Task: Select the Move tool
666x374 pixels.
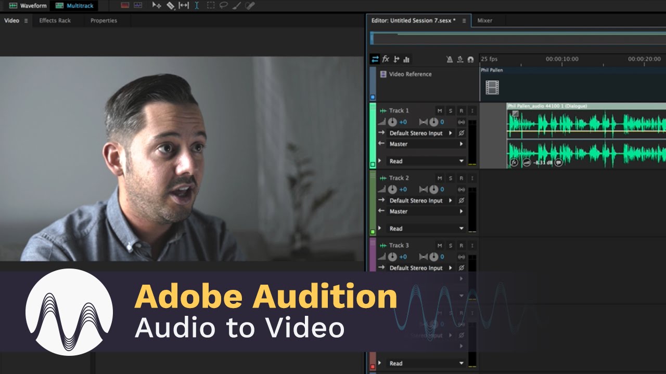Action: click(x=157, y=5)
